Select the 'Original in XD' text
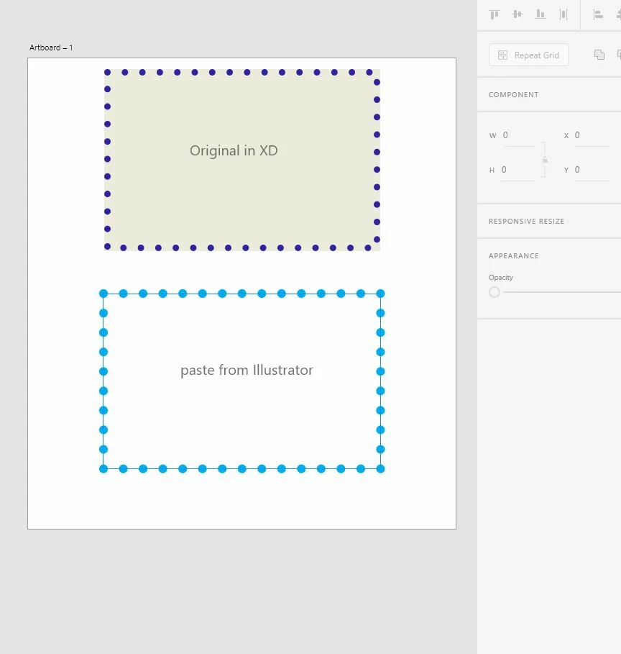621x654 pixels. point(234,150)
